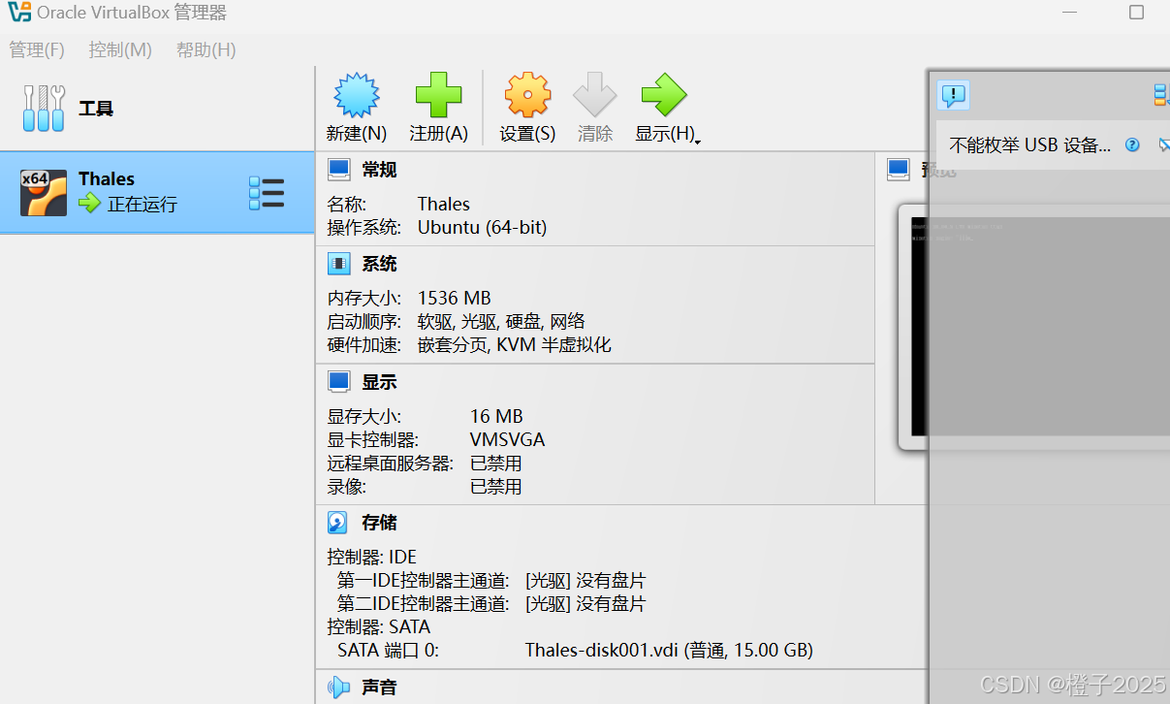Click the 常规 section monitor icon

coord(338,170)
